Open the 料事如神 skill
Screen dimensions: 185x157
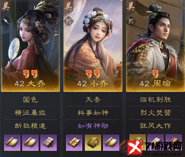click(x=93, y=113)
